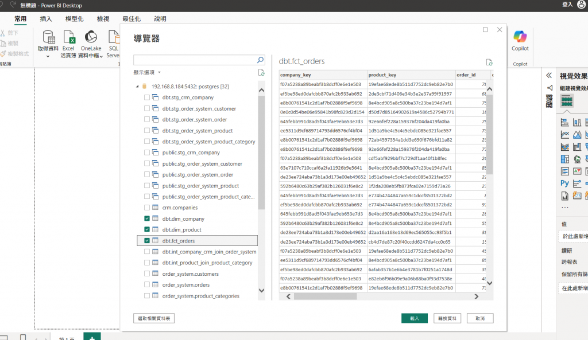Check the dbt.int_product_join_product_category checkbox
Viewport: 588px width, 340px height.
point(147,263)
